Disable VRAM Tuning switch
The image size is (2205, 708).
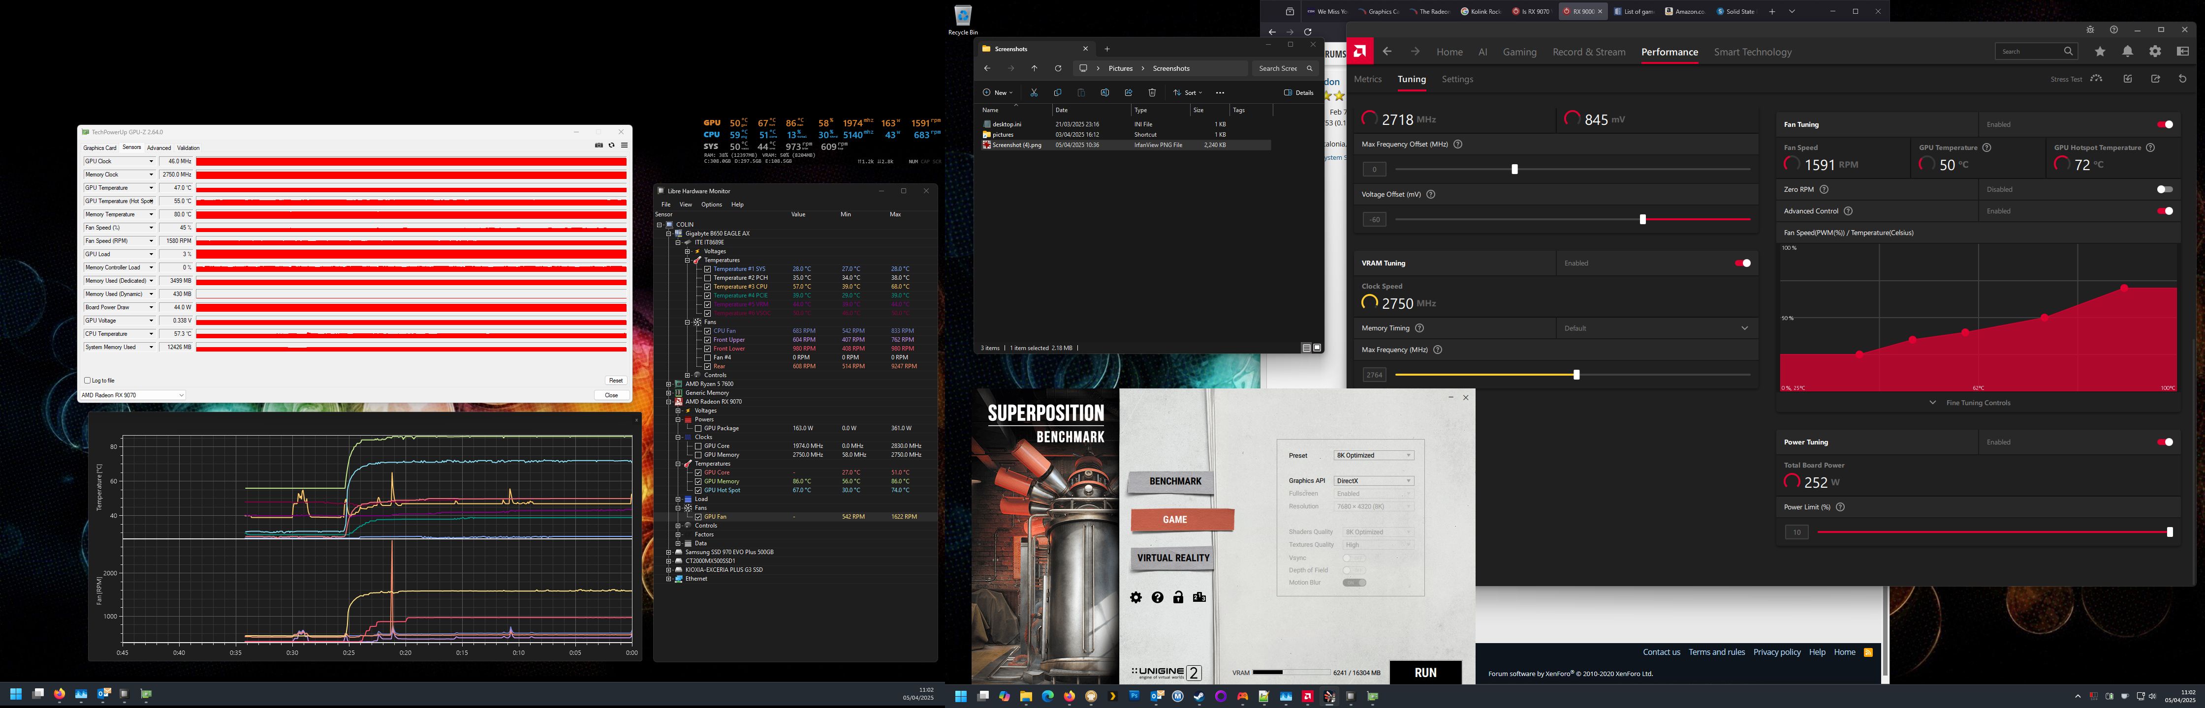click(1742, 264)
